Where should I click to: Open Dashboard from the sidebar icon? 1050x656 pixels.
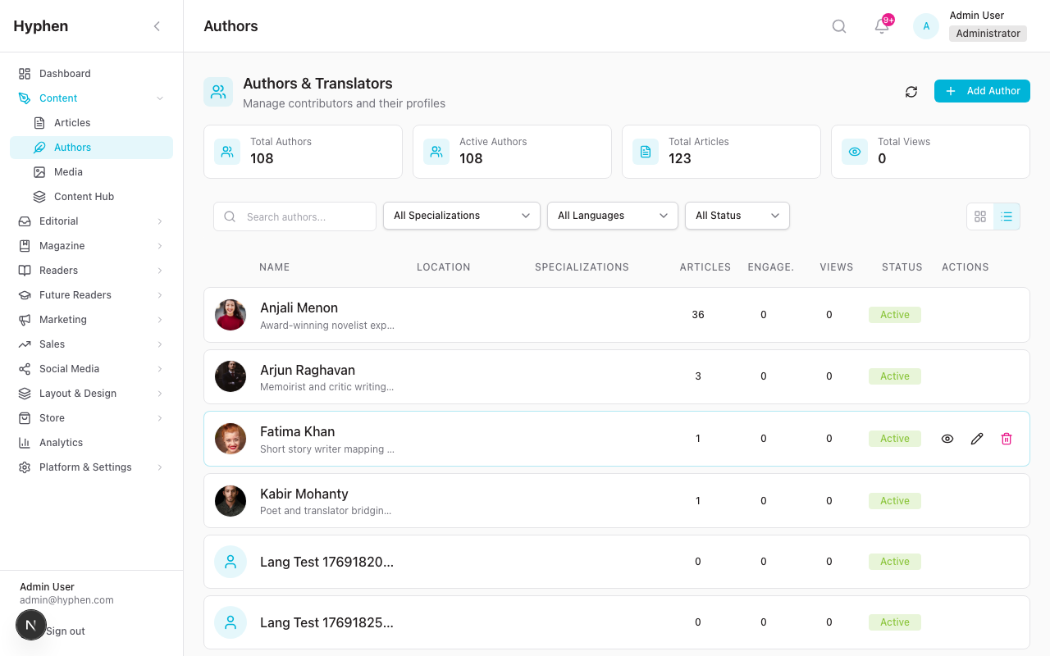coord(24,73)
